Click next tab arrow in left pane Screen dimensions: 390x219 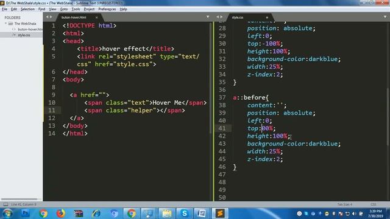click(x=51, y=17)
